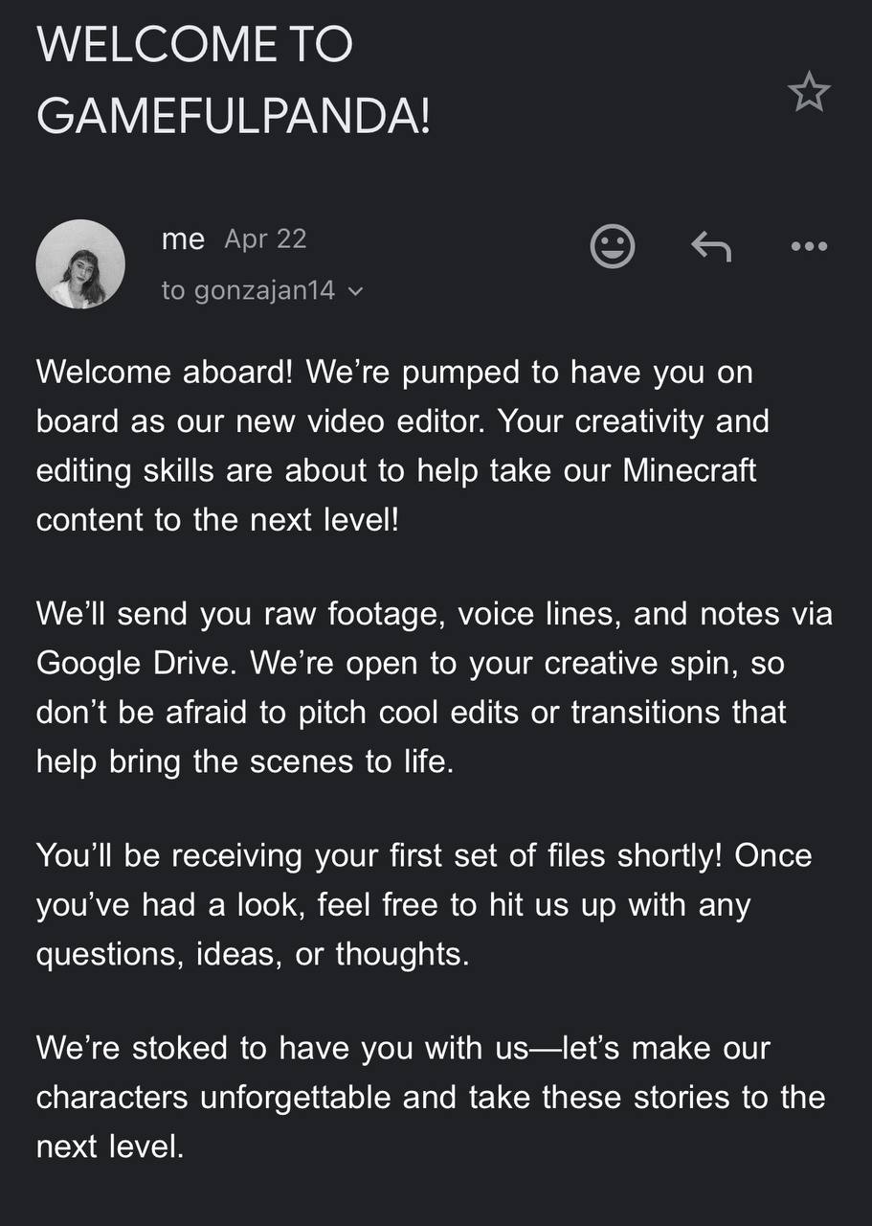This screenshot has width=872, height=1226.
Task: Add an emoji reaction to the message
Action: [x=613, y=246]
